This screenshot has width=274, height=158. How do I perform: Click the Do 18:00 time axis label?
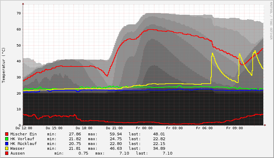tap(83, 128)
